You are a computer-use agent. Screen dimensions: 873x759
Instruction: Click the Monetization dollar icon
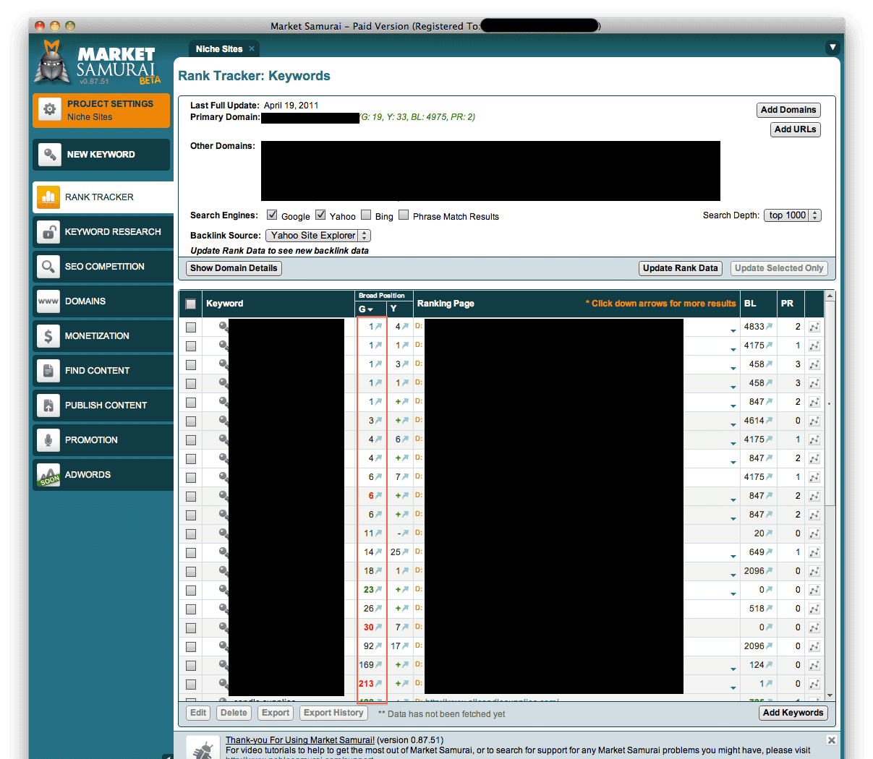pyautogui.click(x=48, y=336)
